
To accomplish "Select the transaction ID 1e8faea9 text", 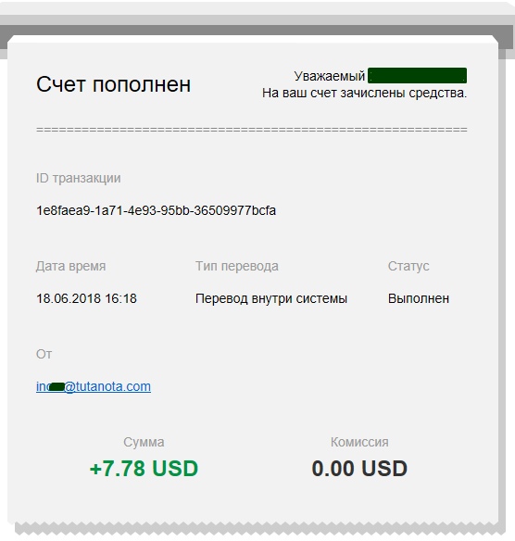I will pos(156,210).
